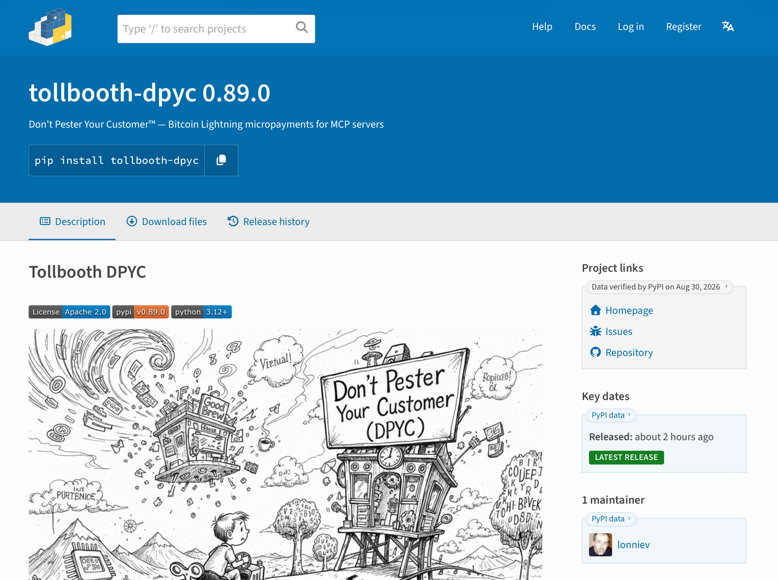Open the Don't Pester Your Customer illustration
This screenshot has height=580, width=778.
coord(285,454)
